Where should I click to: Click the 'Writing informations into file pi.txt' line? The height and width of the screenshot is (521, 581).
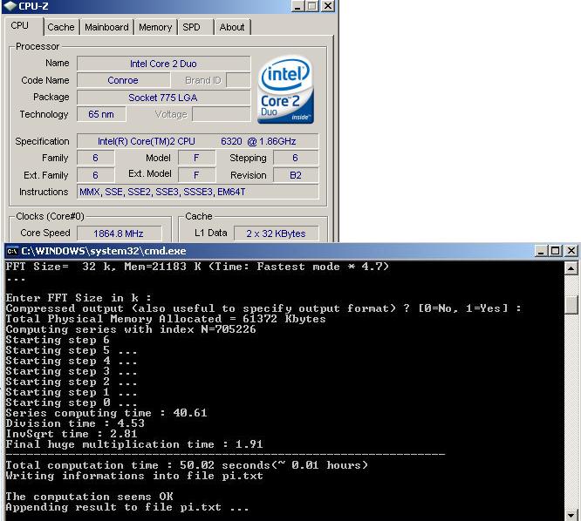(x=134, y=476)
